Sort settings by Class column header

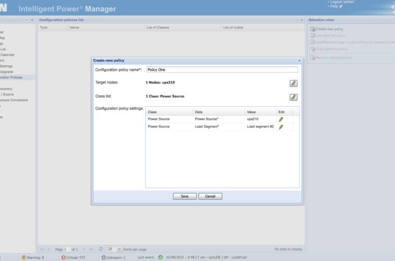169,112
